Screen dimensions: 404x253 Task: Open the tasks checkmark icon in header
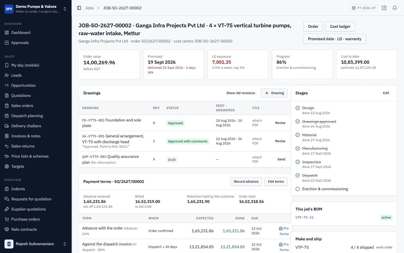[384, 8]
